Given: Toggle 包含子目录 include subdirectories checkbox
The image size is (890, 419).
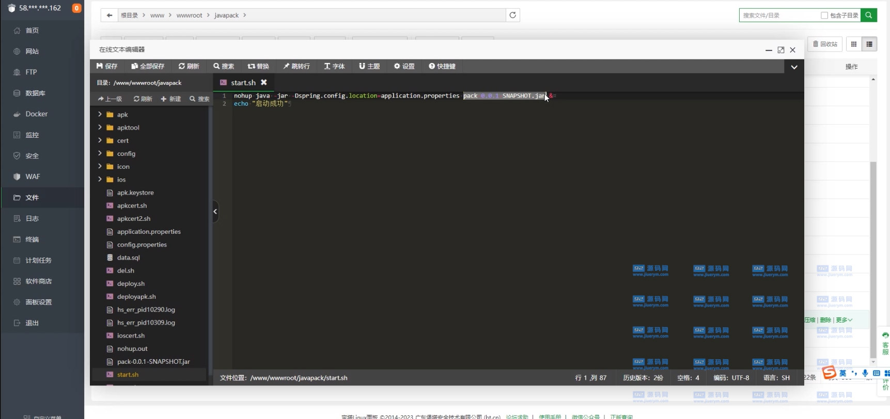Looking at the screenshot, I should [x=824, y=15].
